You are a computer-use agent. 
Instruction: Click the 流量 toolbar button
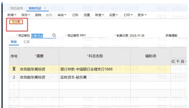coord(87,15)
